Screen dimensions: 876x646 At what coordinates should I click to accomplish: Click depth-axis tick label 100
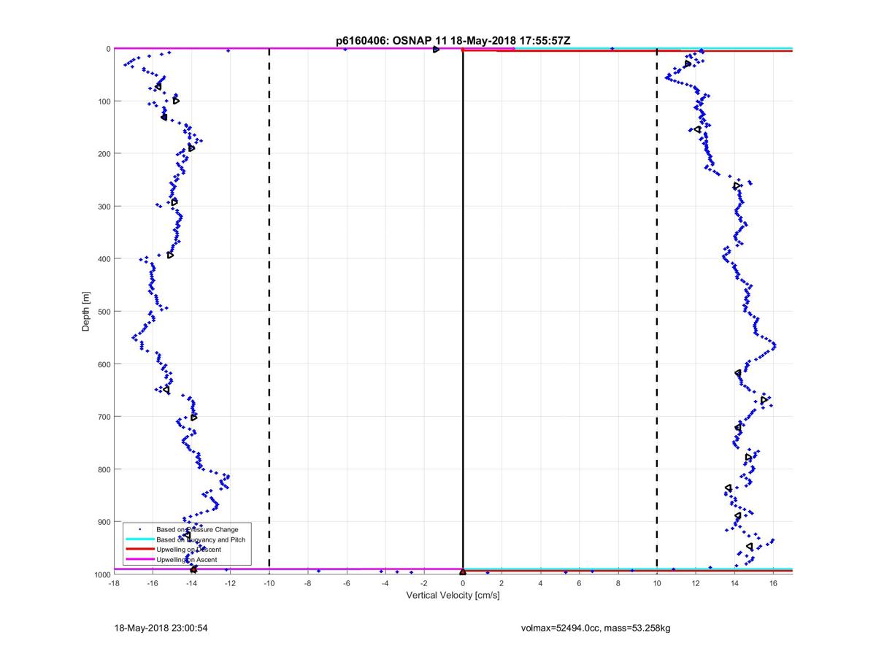pyautogui.click(x=104, y=101)
